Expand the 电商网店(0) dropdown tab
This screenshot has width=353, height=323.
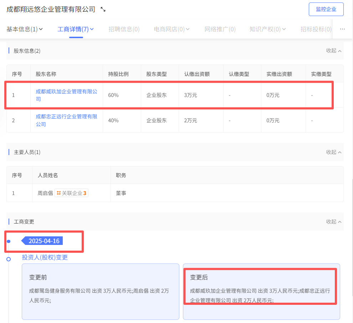(172, 29)
